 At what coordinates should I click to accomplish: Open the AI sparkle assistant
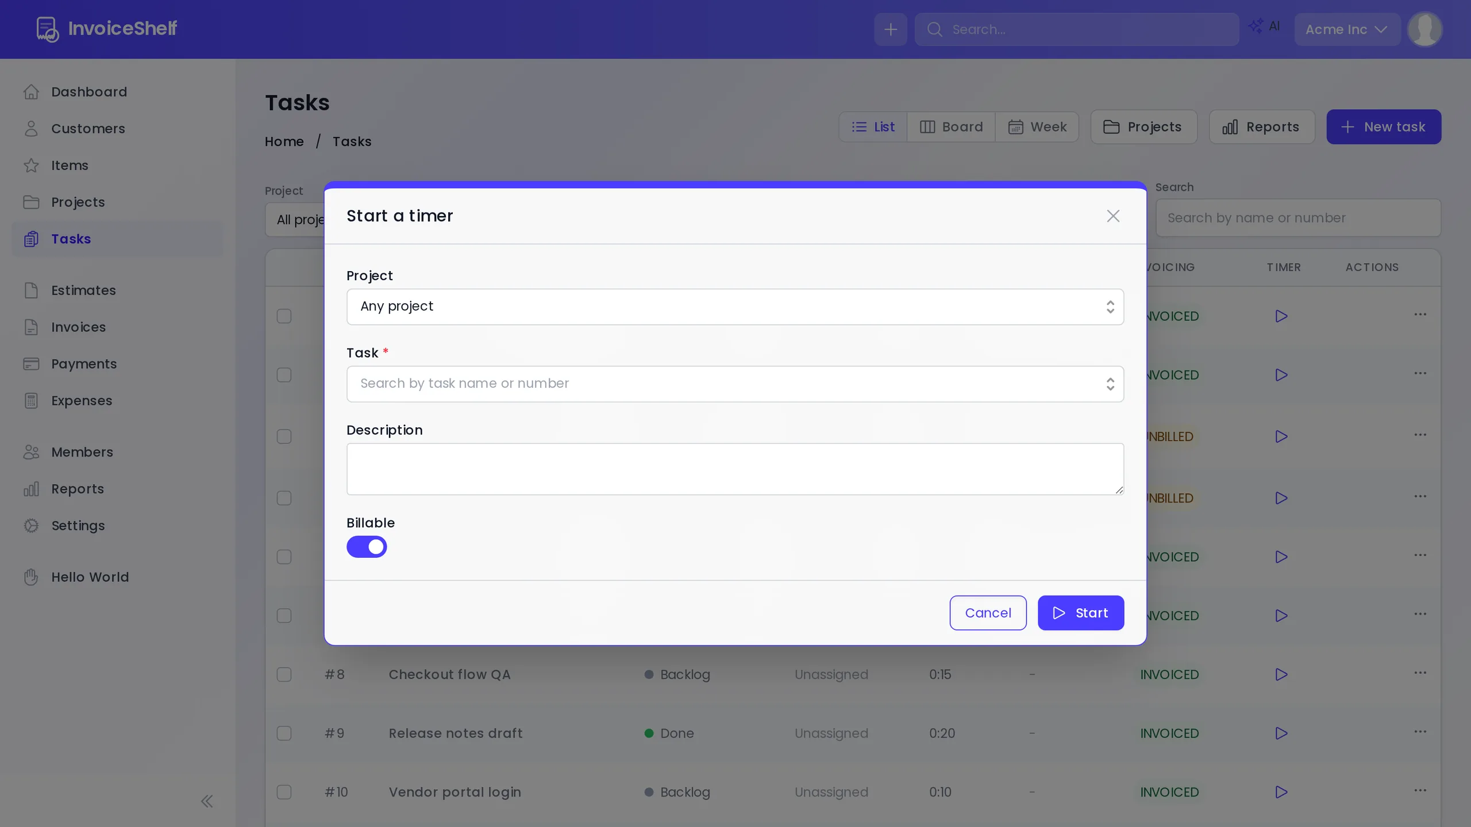pyautogui.click(x=1264, y=26)
